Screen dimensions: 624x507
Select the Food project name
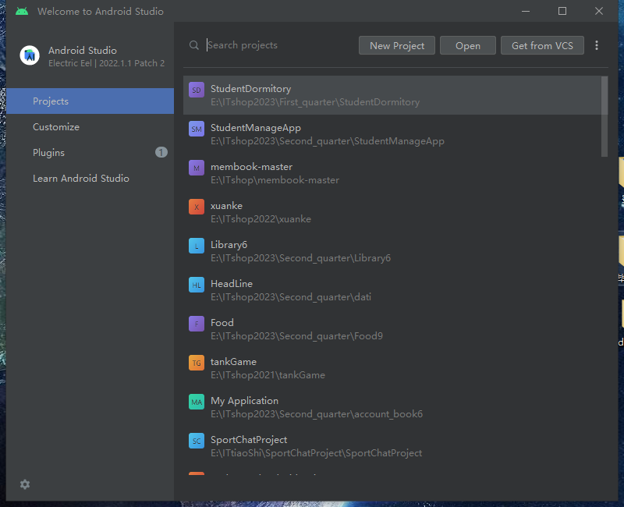pos(222,323)
